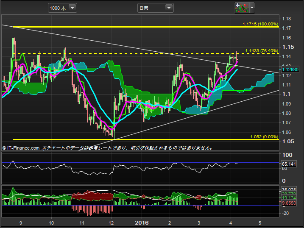This screenshot has width=304, height=228.
Task: Open the 日間 timeframe dropdown
Action: [x=156, y=8]
